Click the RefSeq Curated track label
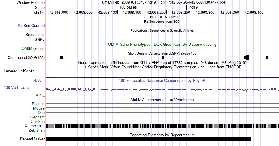 31,26
